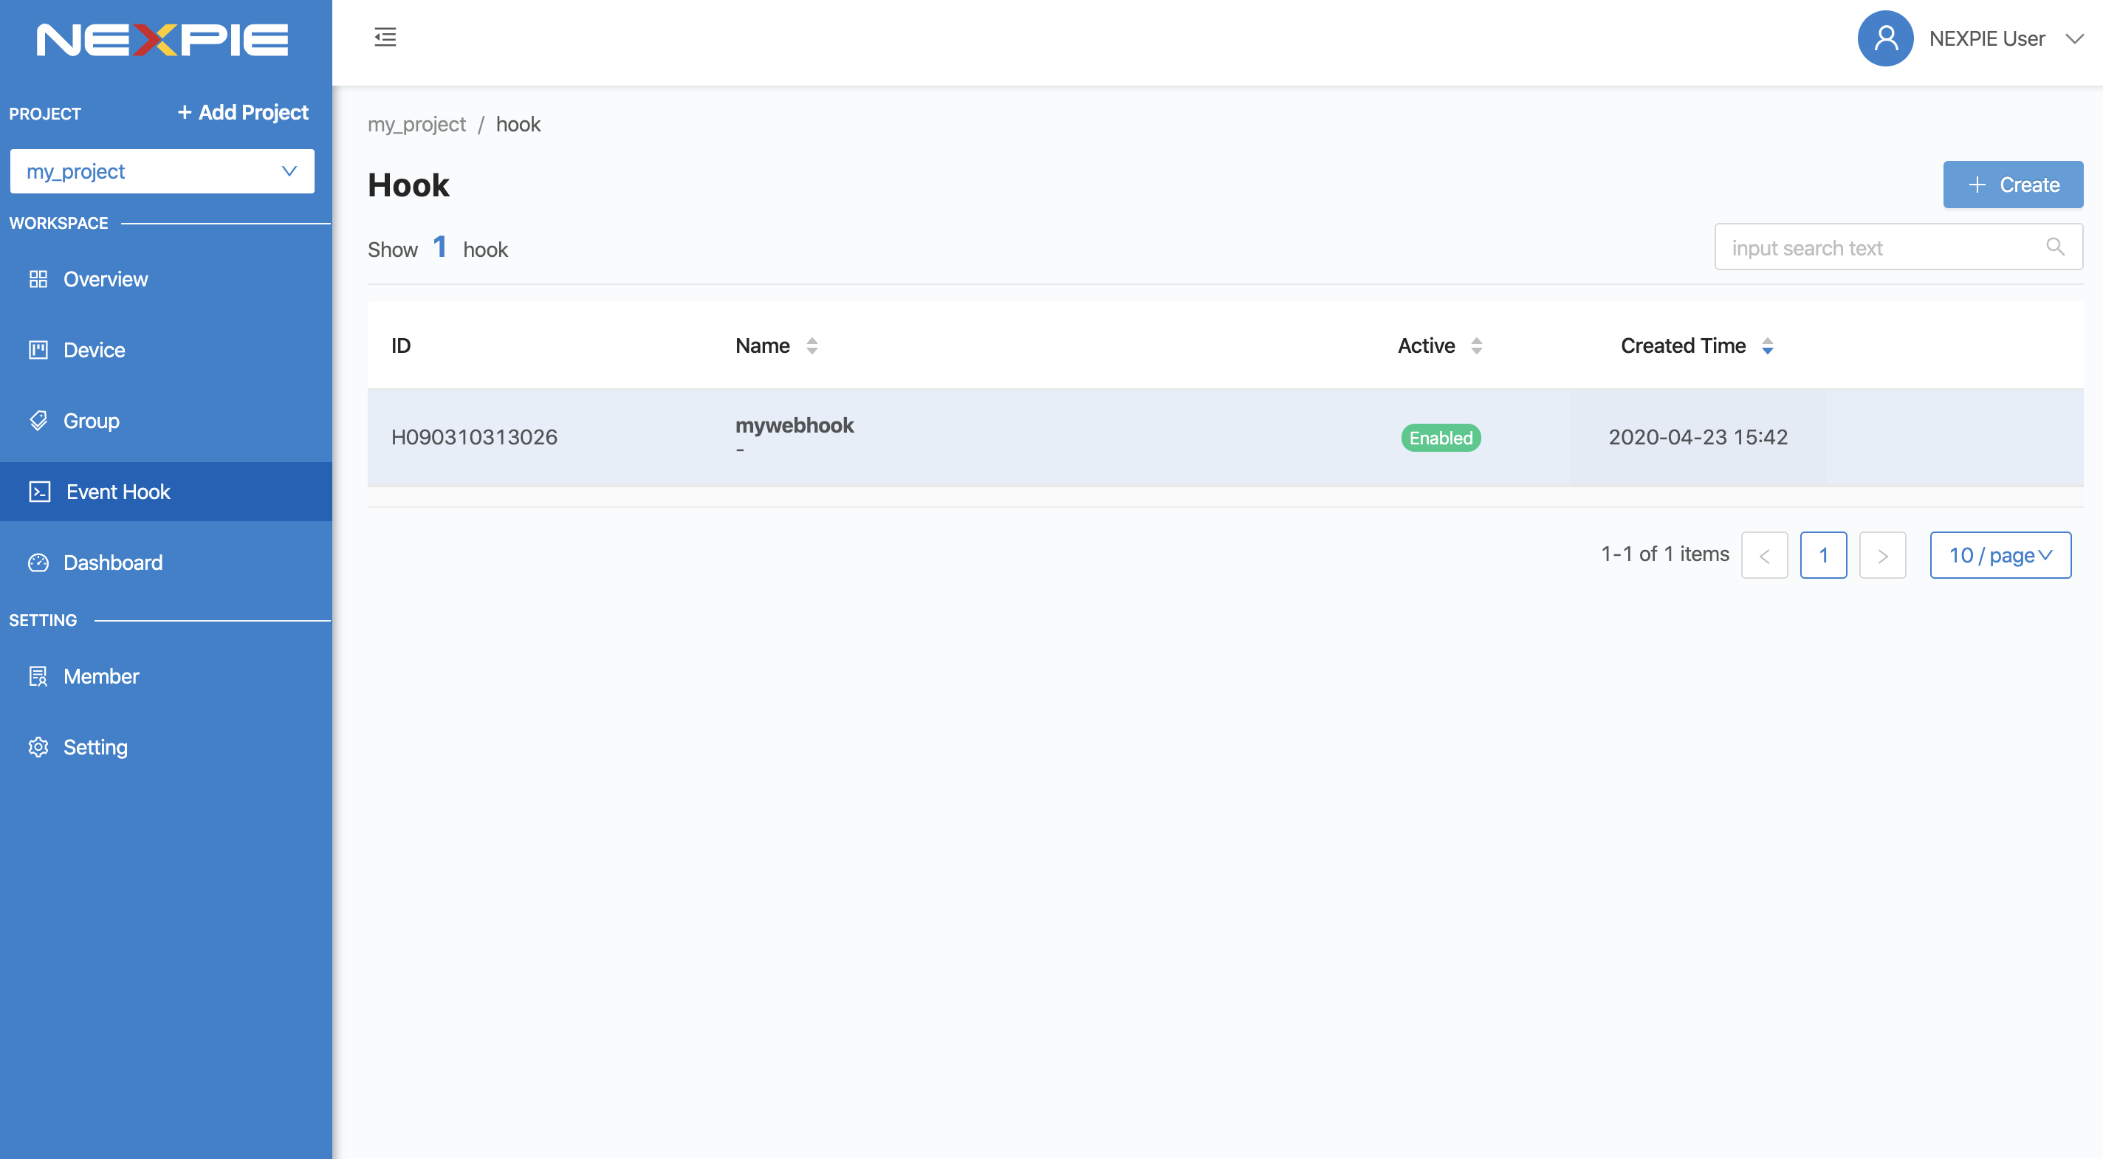
Task: Click the Create new hook button
Action: tap(2013, 184)
